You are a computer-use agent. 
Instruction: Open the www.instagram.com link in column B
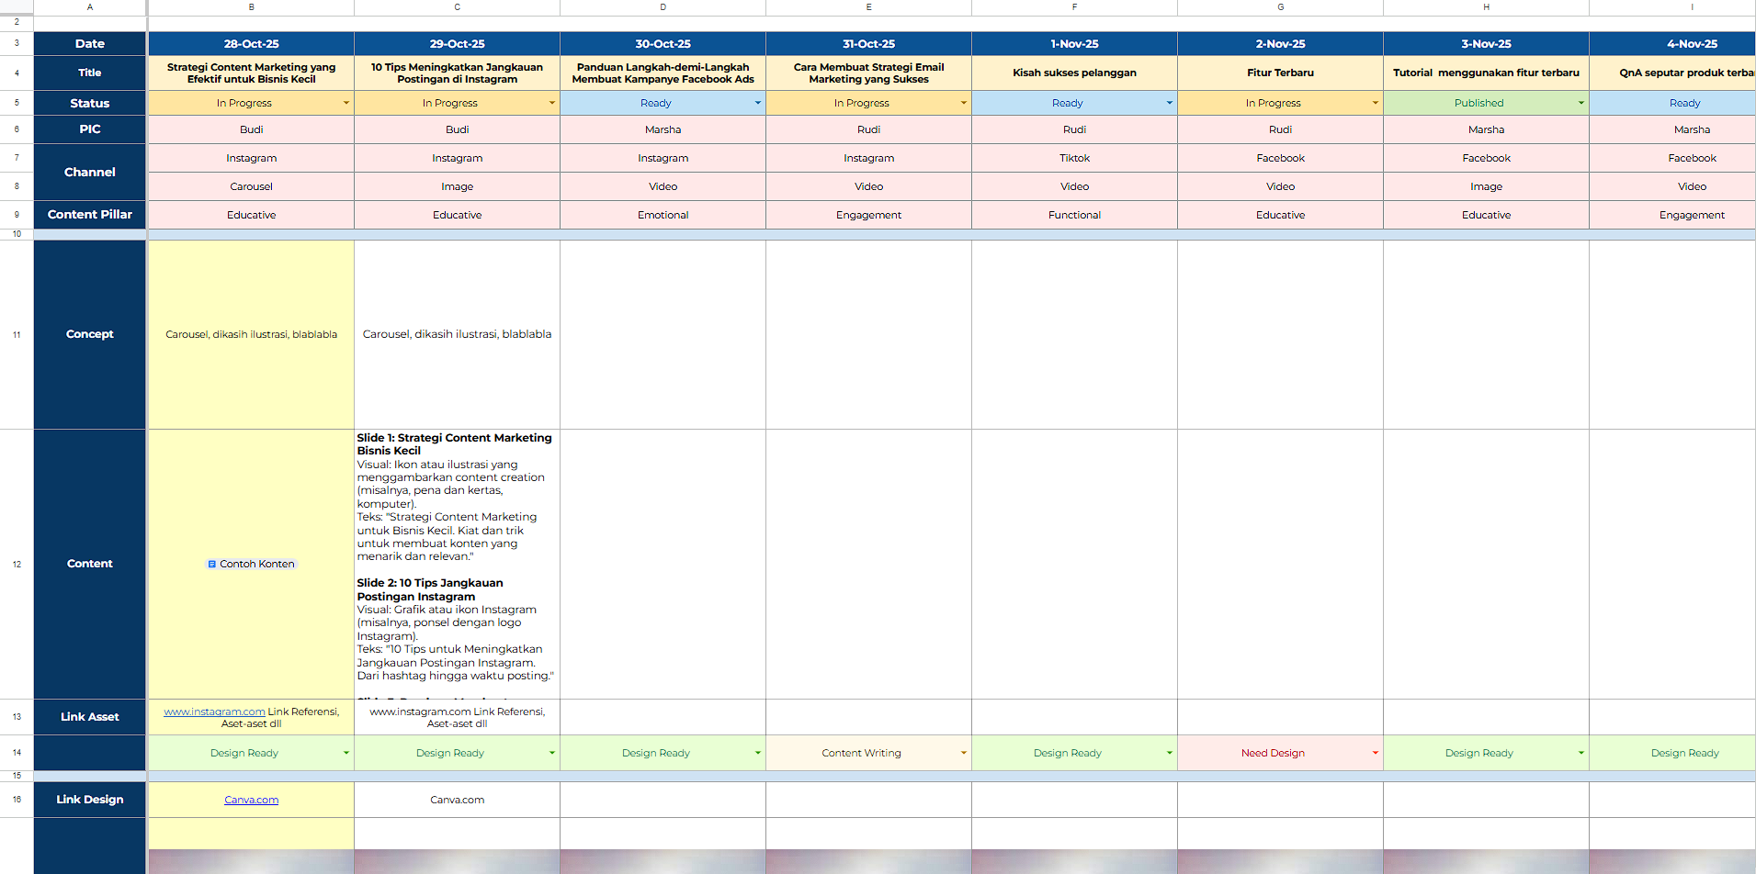[x=214, y=712]
